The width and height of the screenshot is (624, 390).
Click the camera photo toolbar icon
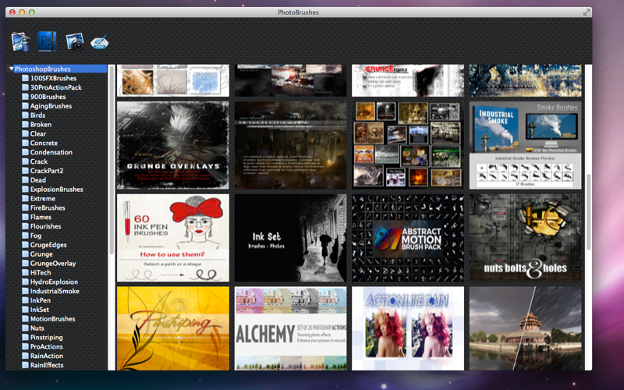click(75, 41)
